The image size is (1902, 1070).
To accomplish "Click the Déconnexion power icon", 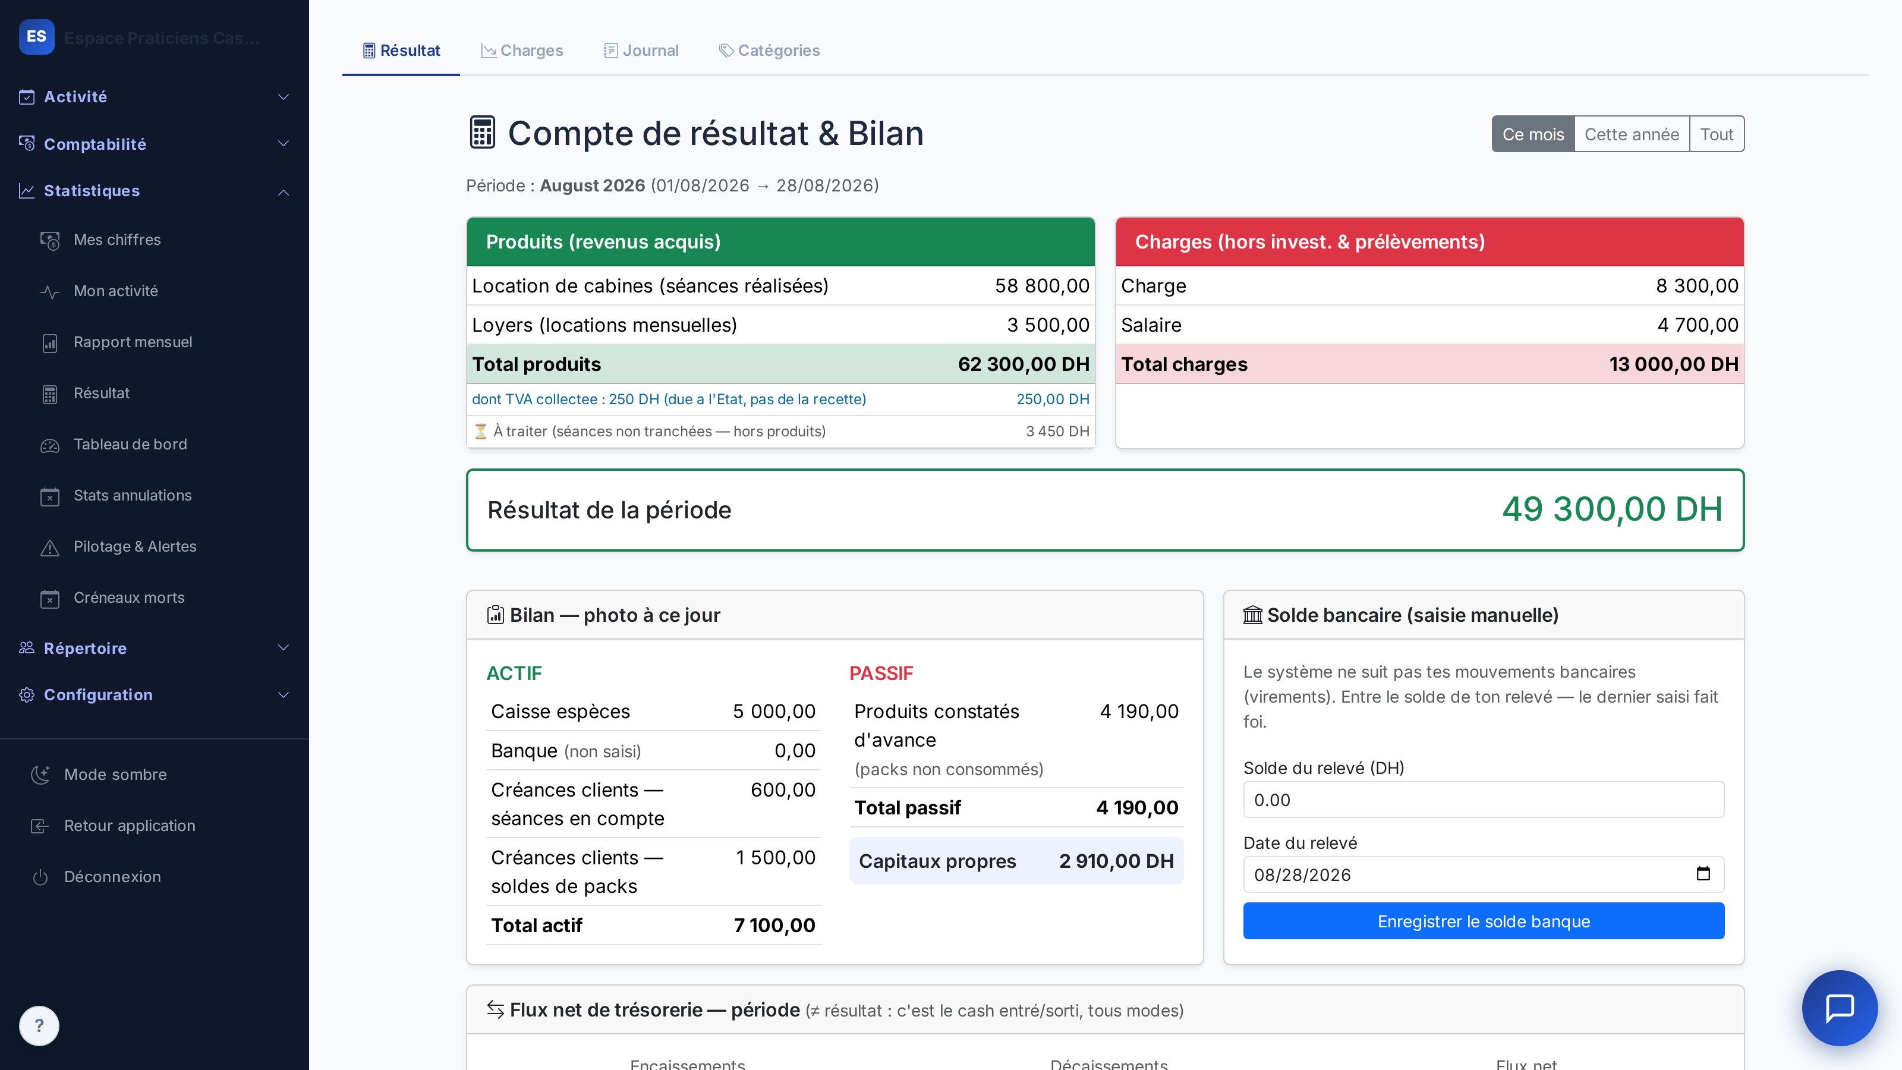I will coord(40,877).
